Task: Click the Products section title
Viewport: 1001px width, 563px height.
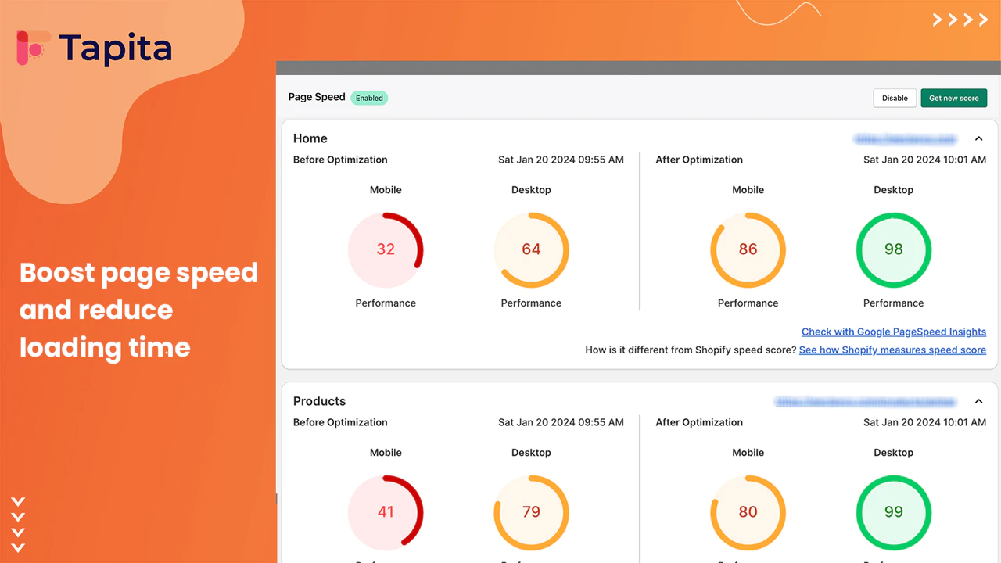Action: tap(319, 401)
